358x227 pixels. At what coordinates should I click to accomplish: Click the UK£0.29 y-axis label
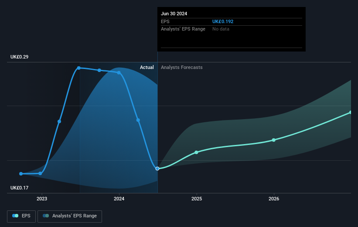coord(20,57)
